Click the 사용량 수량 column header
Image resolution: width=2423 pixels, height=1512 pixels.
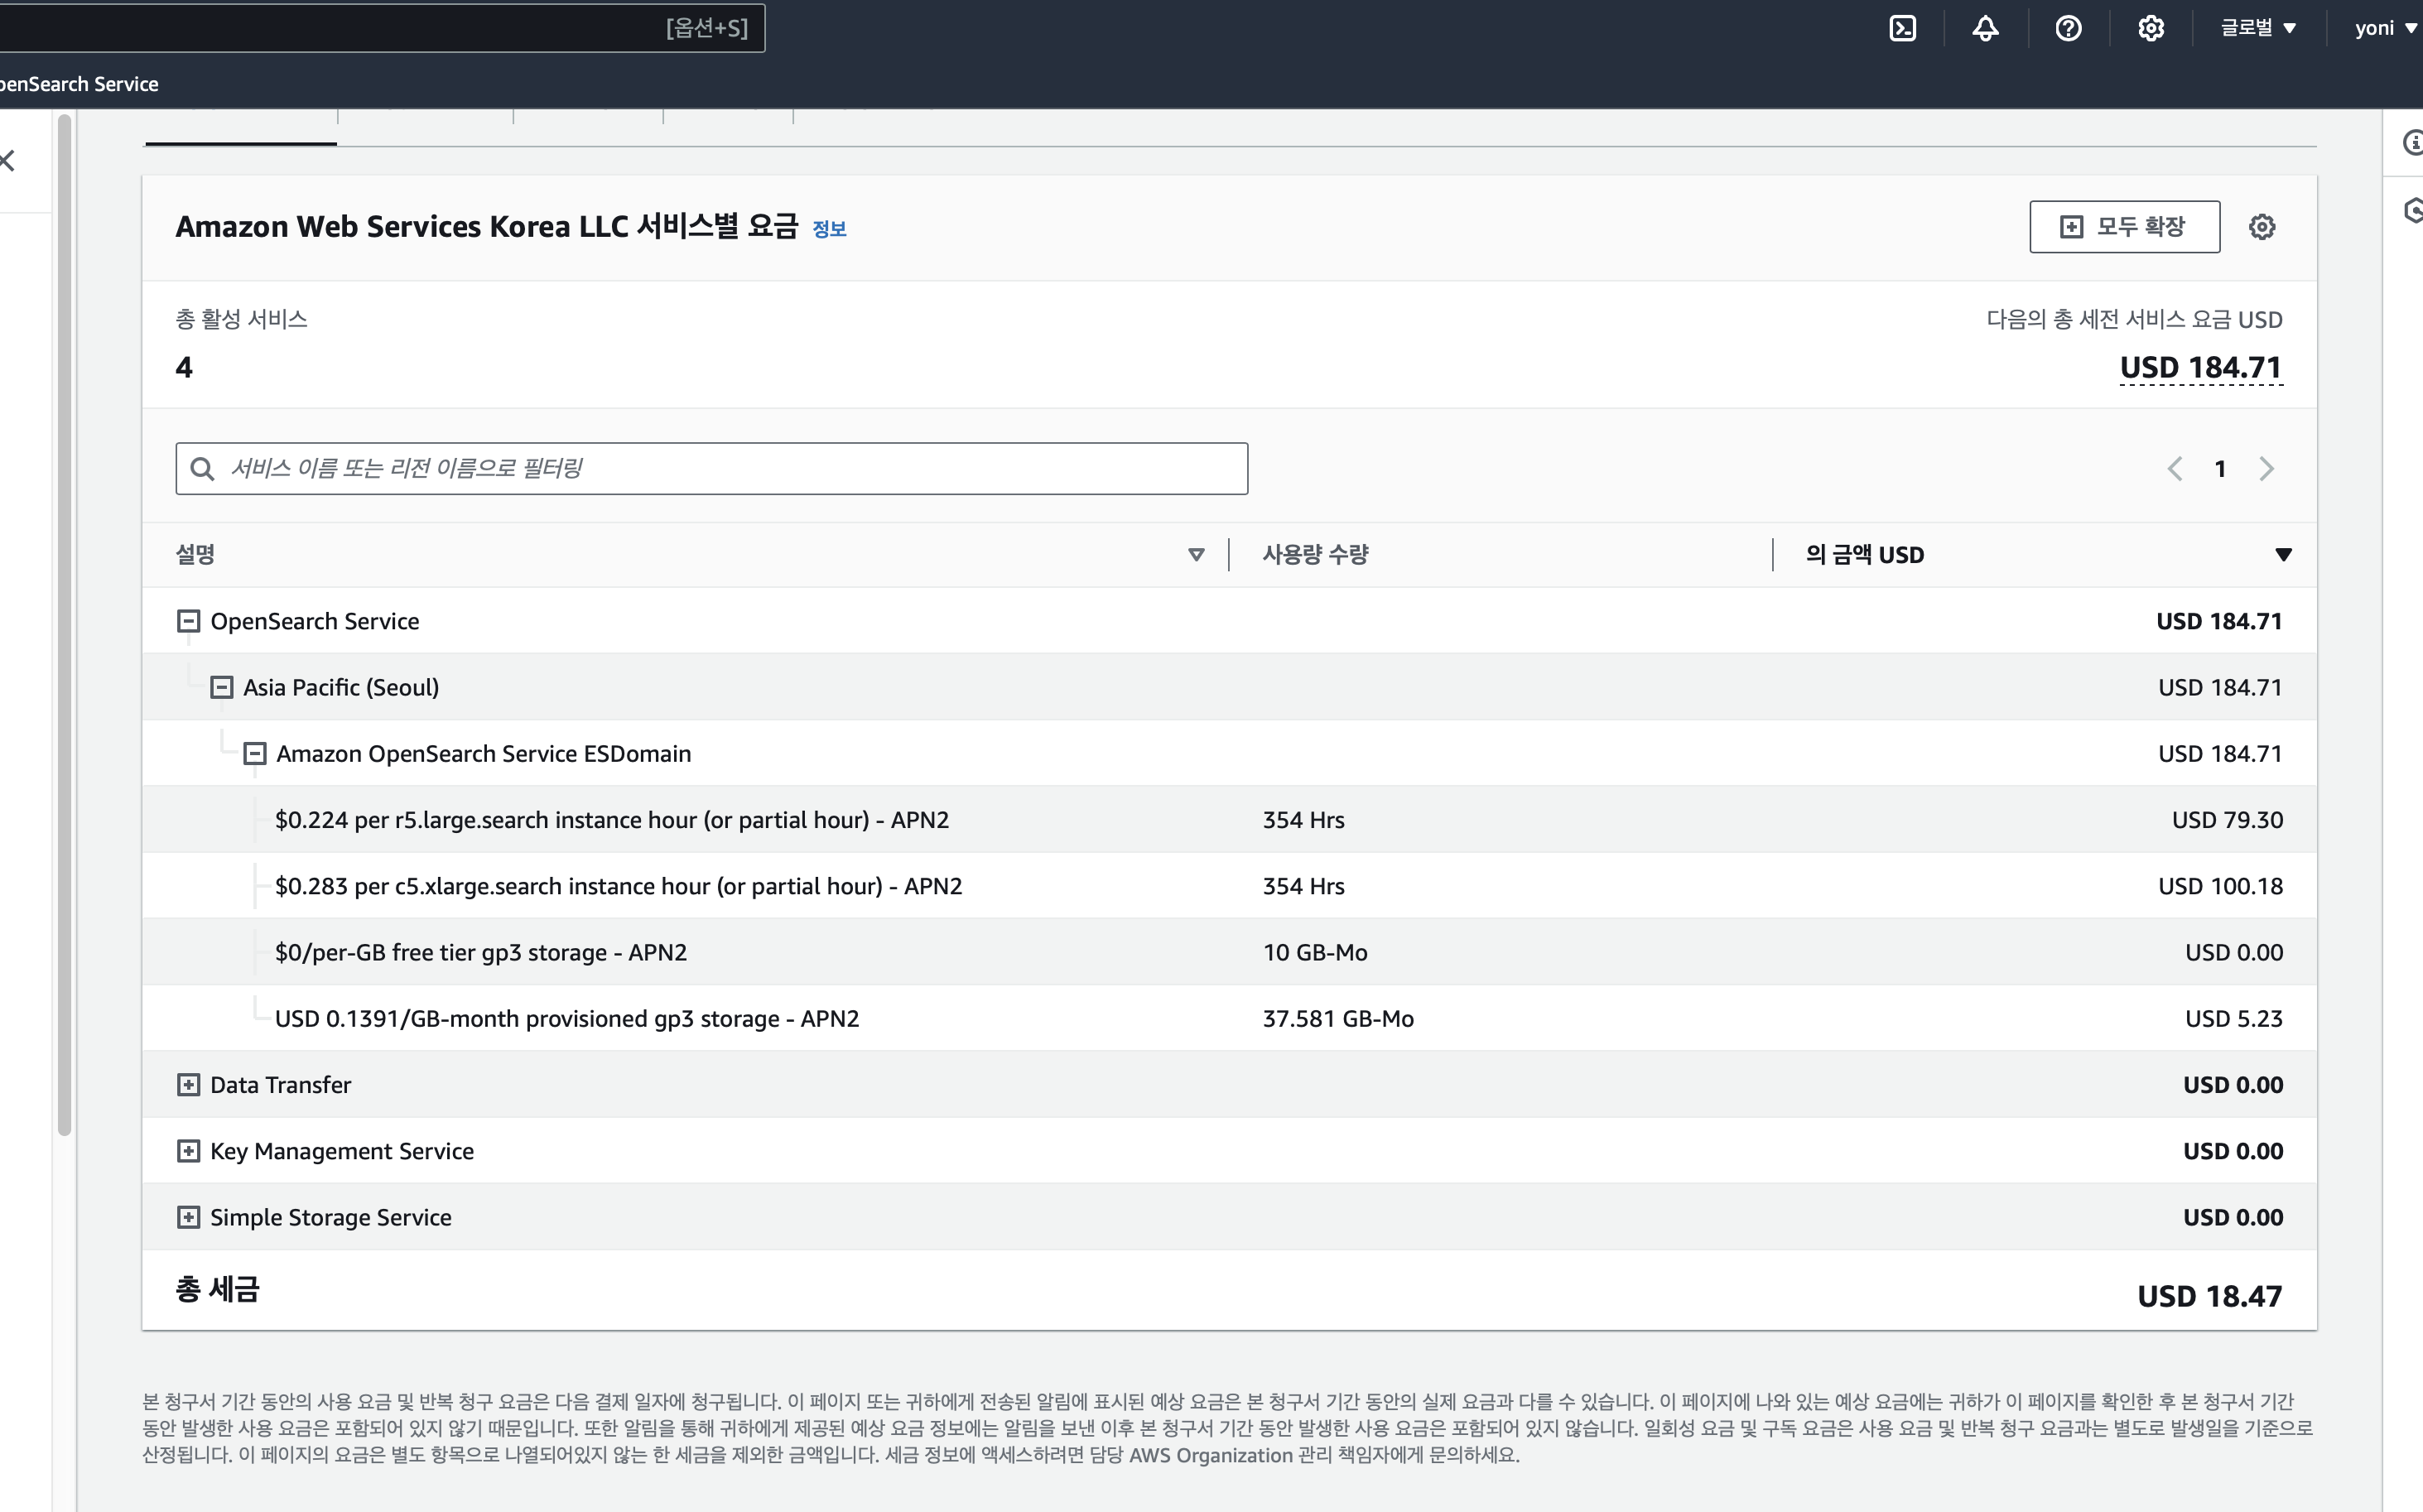[1315, 555]
